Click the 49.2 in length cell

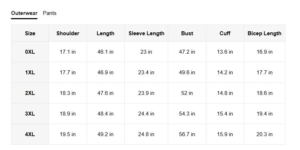[x=105, y=134]
